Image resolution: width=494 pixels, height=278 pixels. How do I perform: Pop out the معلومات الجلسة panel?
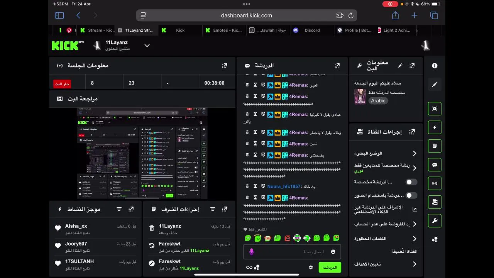point(225,66)
